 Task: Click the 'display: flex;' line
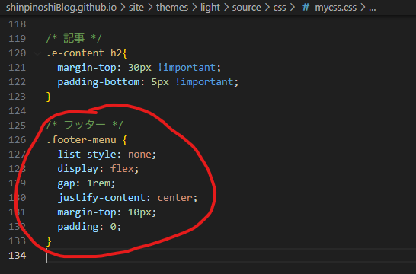pos(98,169)
